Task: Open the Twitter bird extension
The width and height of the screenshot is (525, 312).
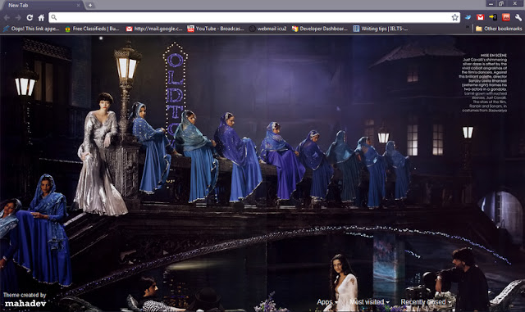Action: (468, 17)
